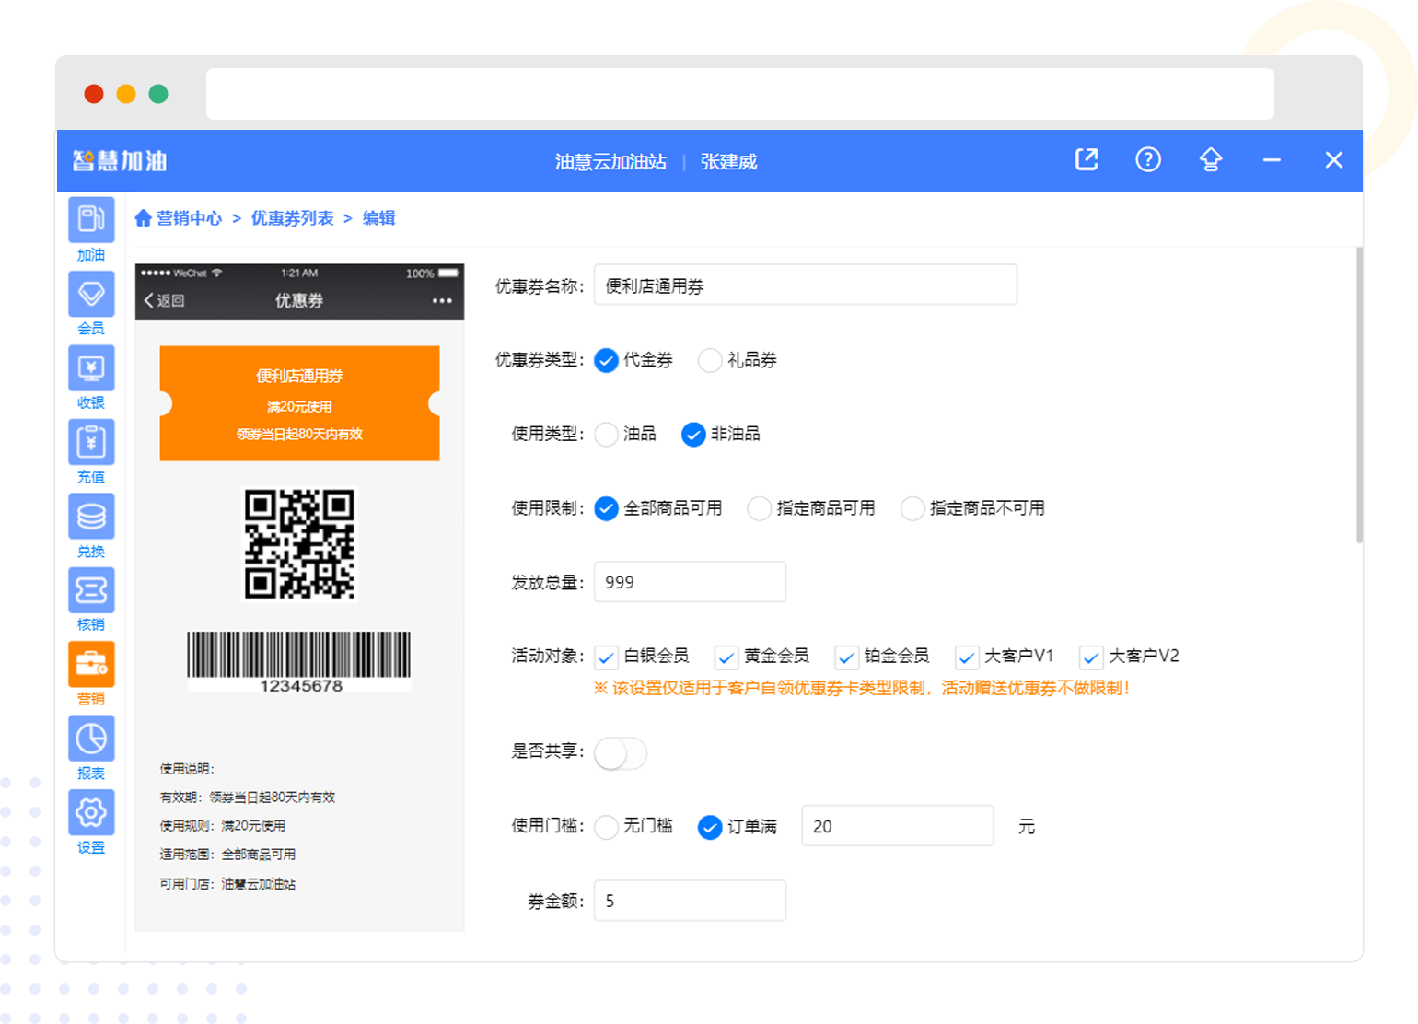
Task: Select the 礼品券 coupon type
Action: 710,360
